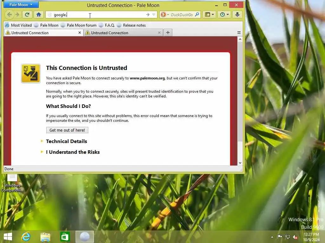Click the www.palemoon.org bold text
Screen dimensions: 325x243
point(147,78)
